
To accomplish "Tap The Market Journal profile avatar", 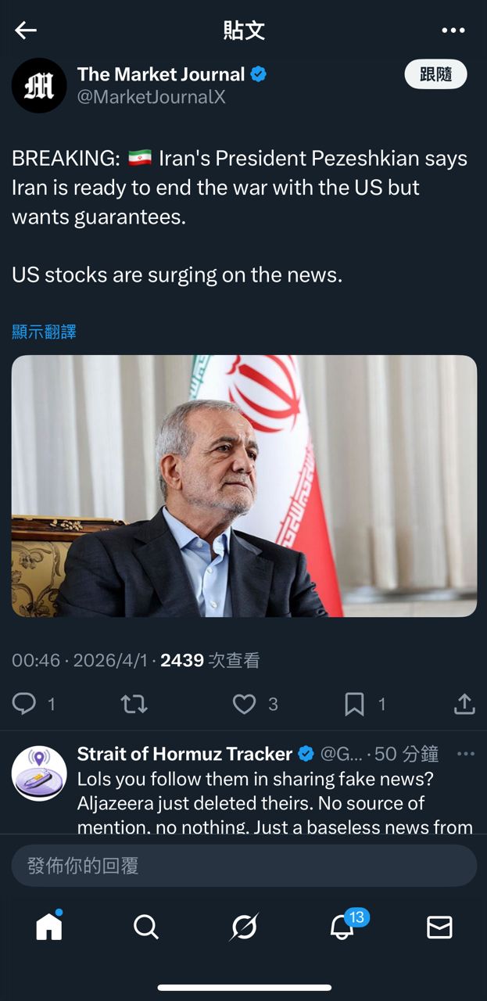I will point(39,85).
